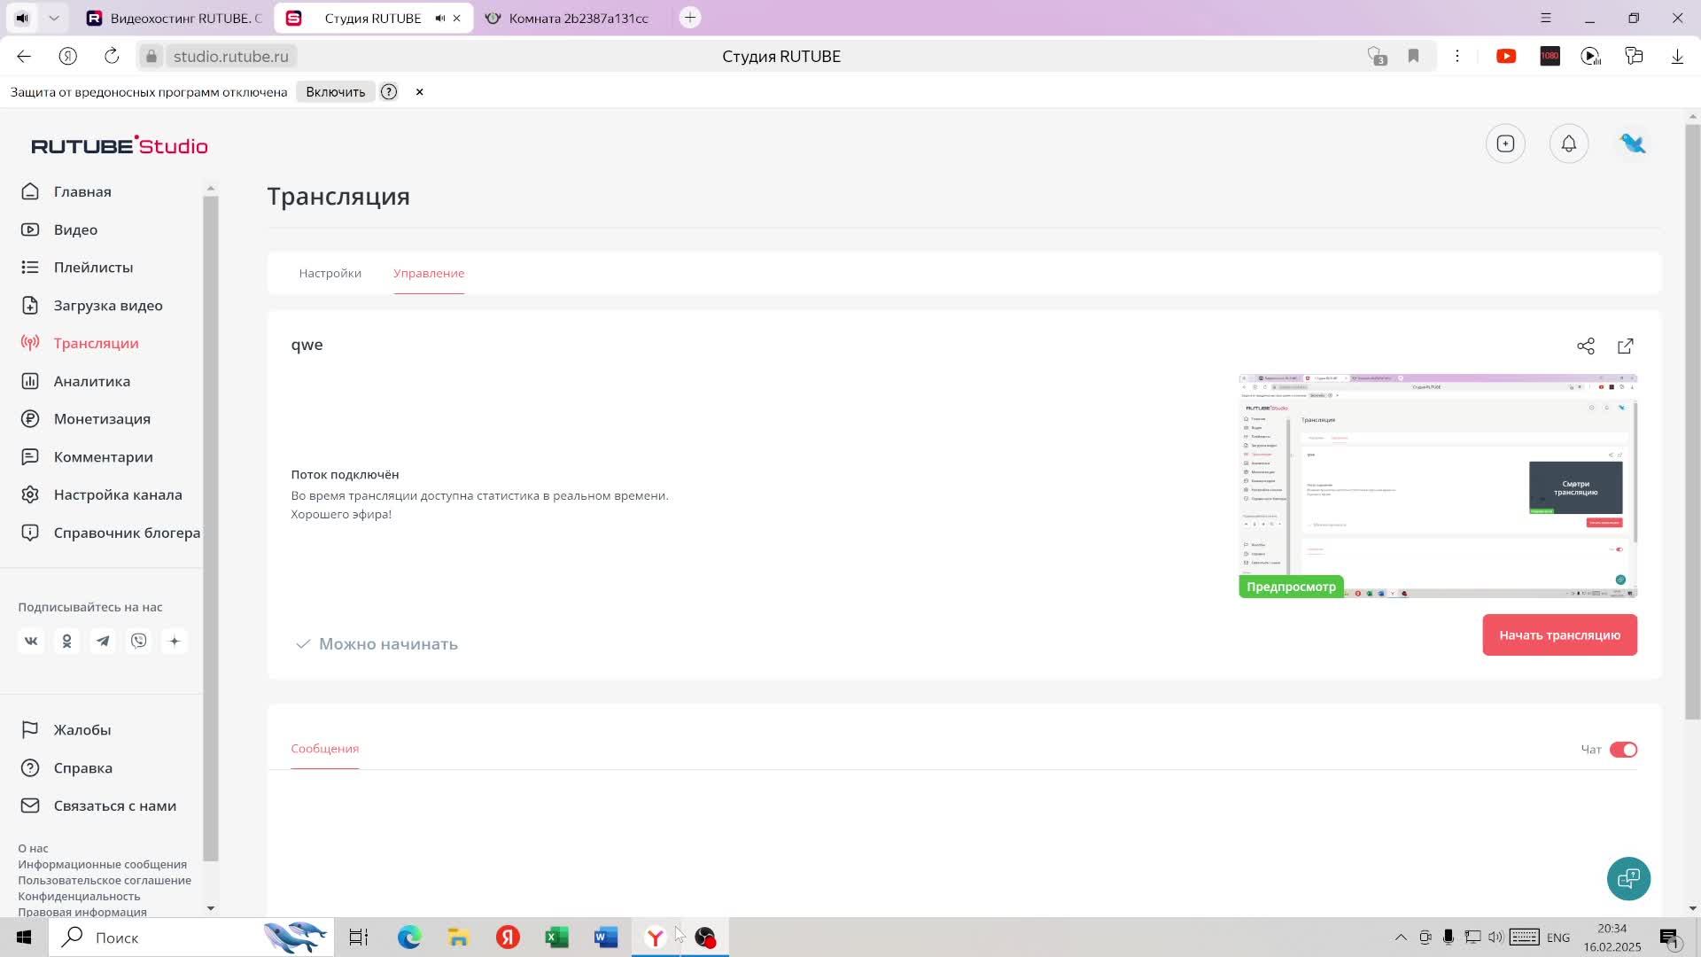Screen dimensions: 1701x957
Task: Go back in browser
Action: 24,56
